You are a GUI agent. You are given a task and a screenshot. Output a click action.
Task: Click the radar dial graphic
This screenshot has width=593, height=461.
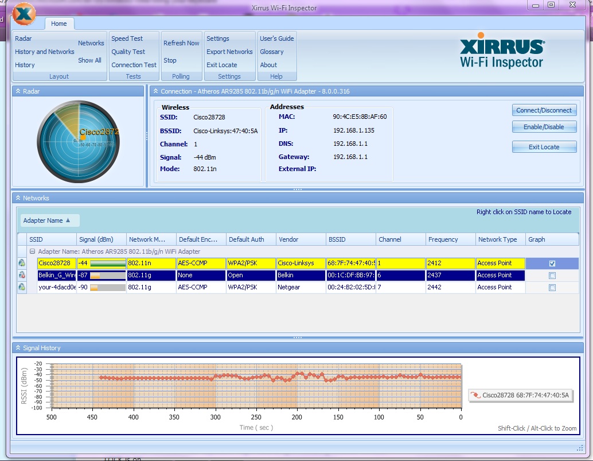[x=79, y=141]
